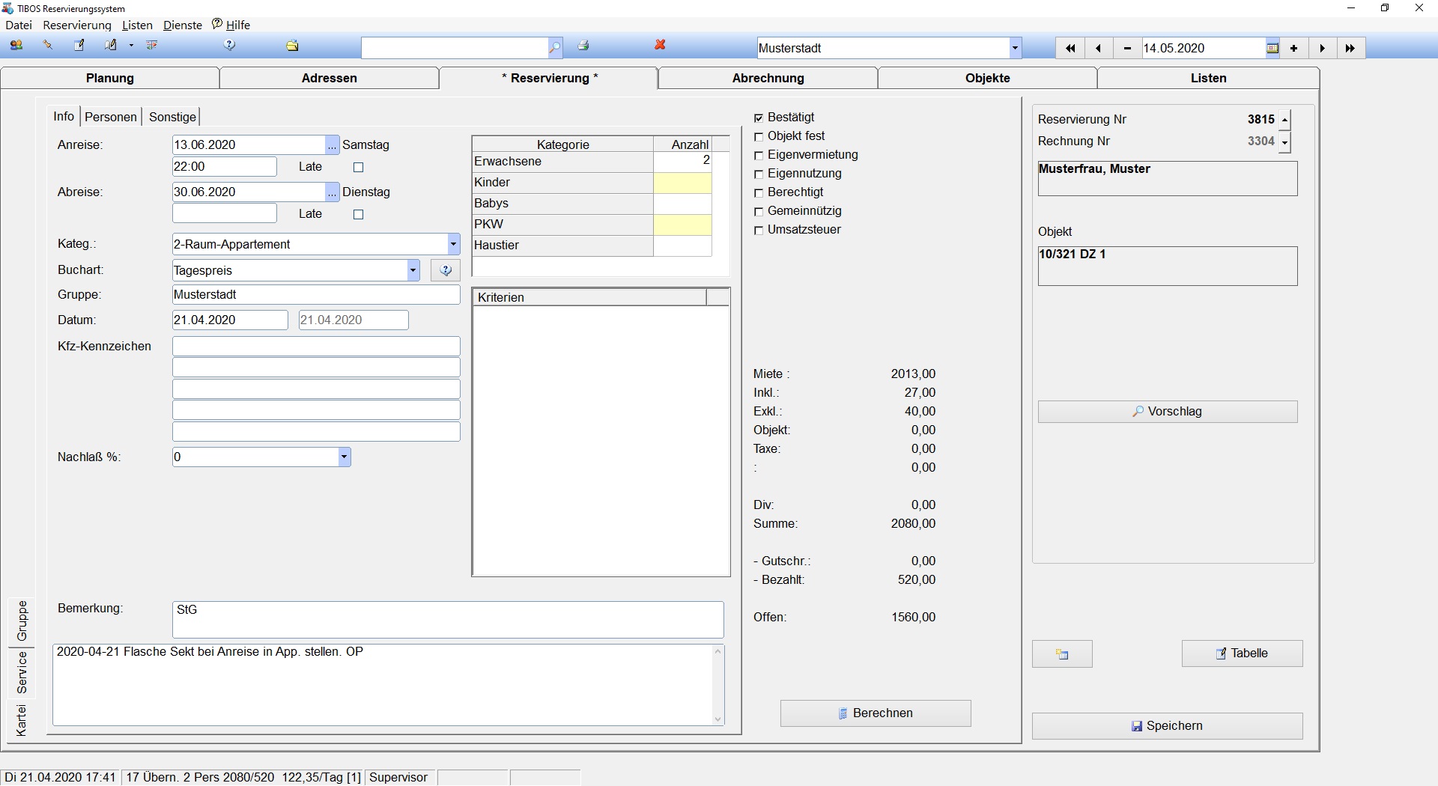This screenshot has height=786, width=1438.
Task: Tick the Late checkbox for Anreise
Action: coord(358,168)
